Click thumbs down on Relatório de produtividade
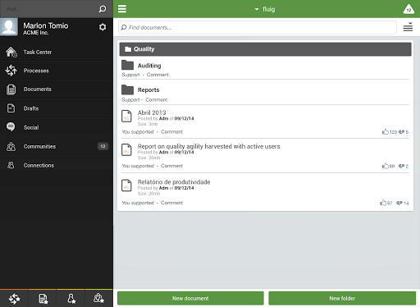 pos(399,203)
